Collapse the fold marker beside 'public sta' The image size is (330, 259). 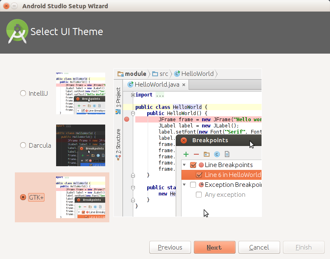(133, 188)
